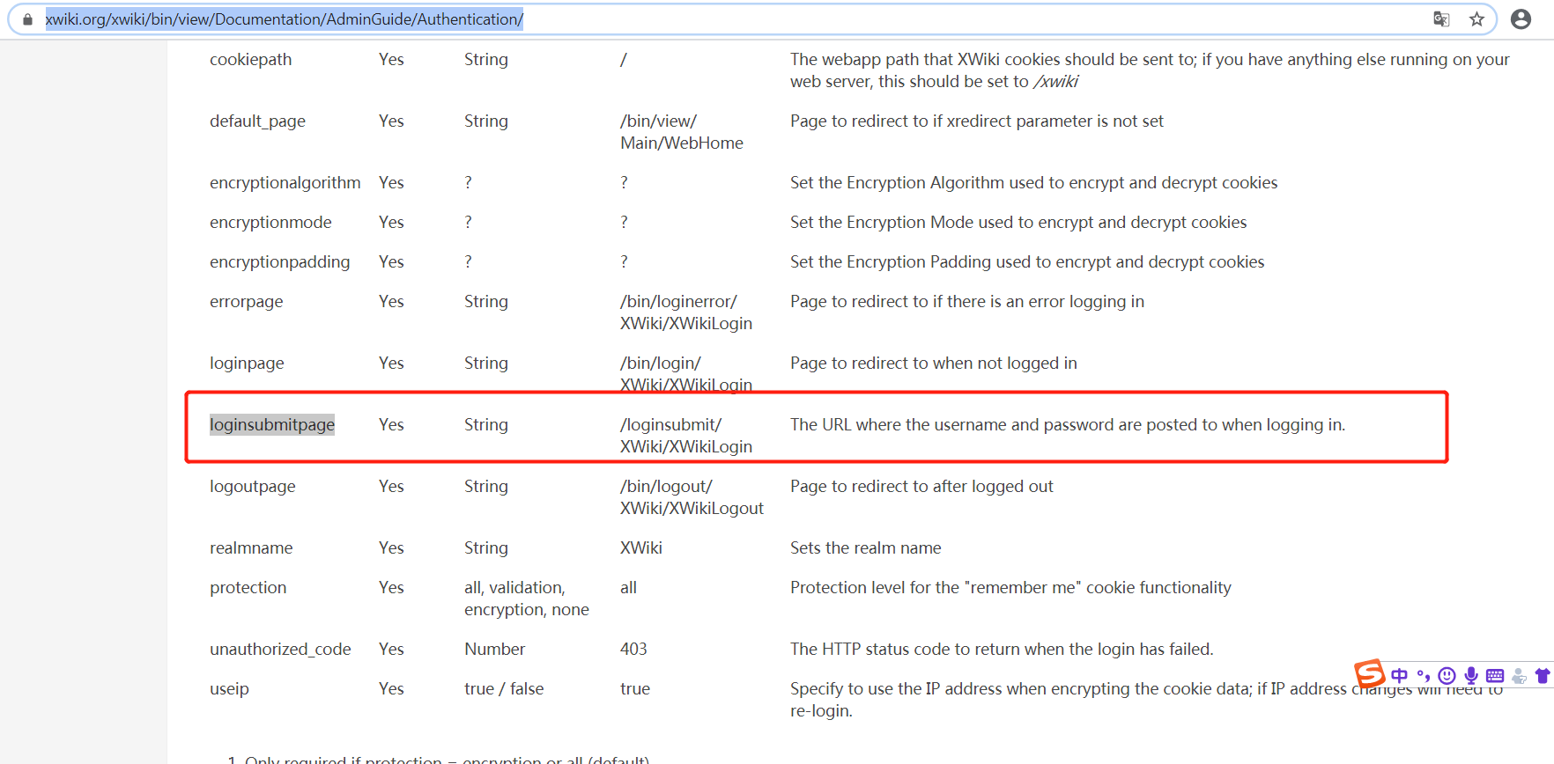
Task: Open the browser profile avatar
Action: (x=1521, y=19)
